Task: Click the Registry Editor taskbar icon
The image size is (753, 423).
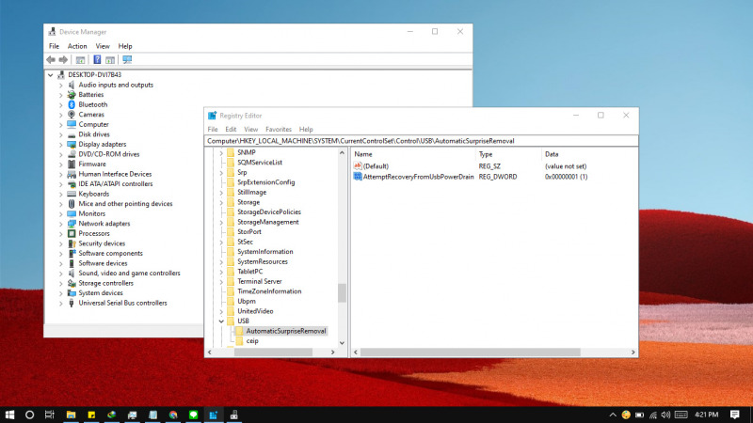Action: coord(214,415)
